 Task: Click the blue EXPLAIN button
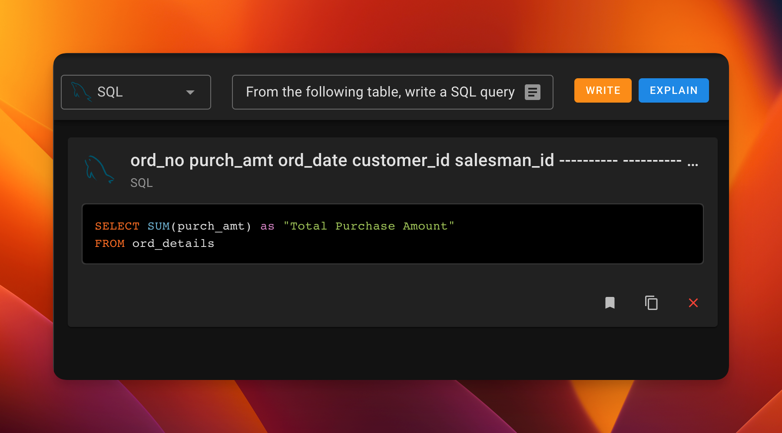click(x=674, y=90)
